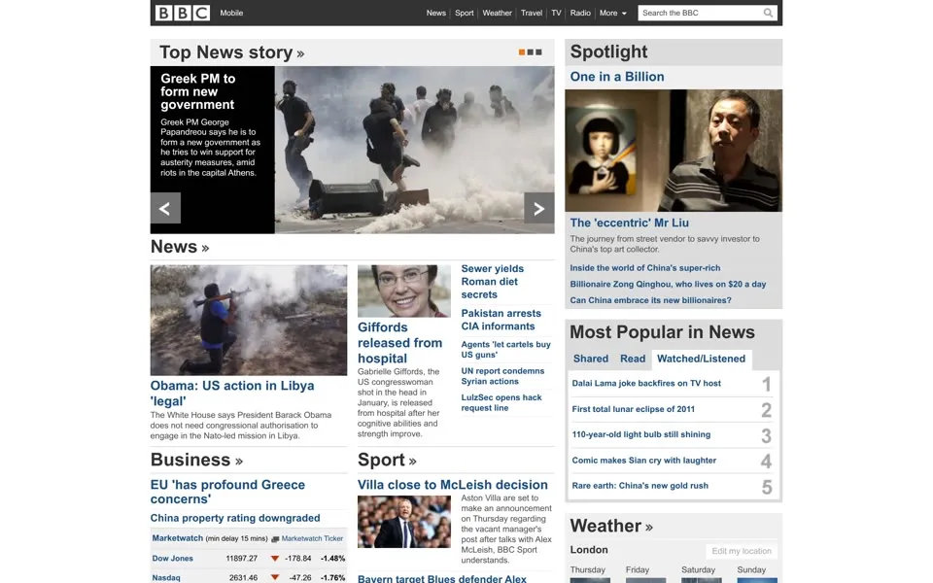Open 'First total lunar eclipse of 2011'
This screenshot has height=583, width=933.
[x=633, y=409]
